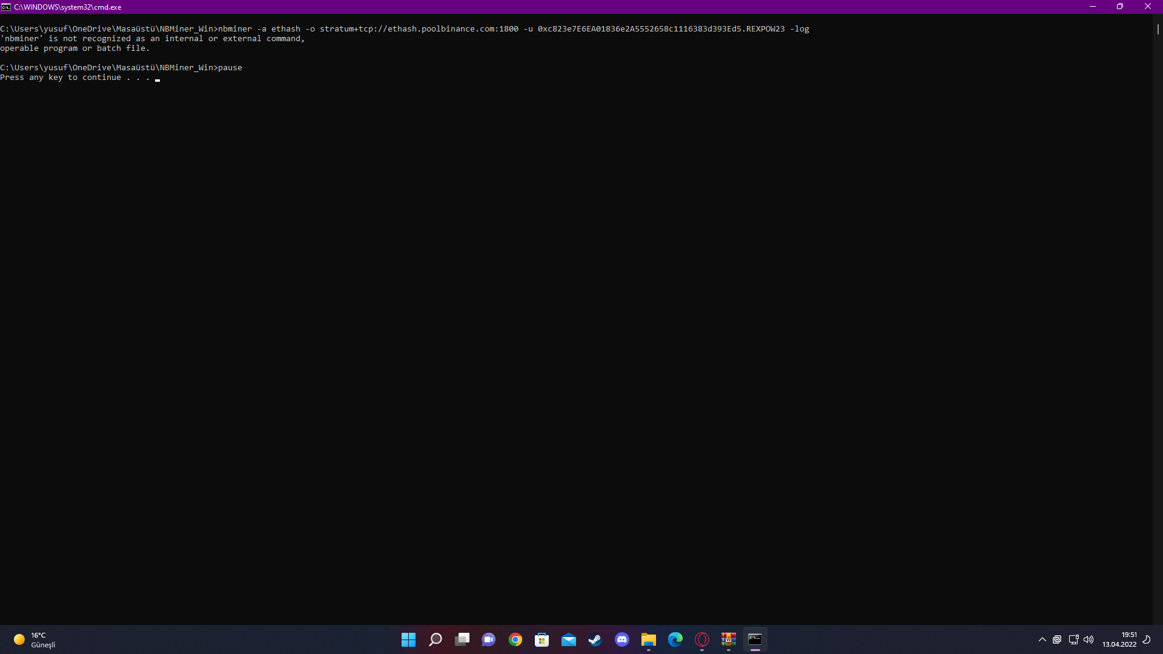Image resolution: width=1163 pixels, height=654 pixels.
Task: Open WinRAR from taskbar
Action: tap(729, 639)
